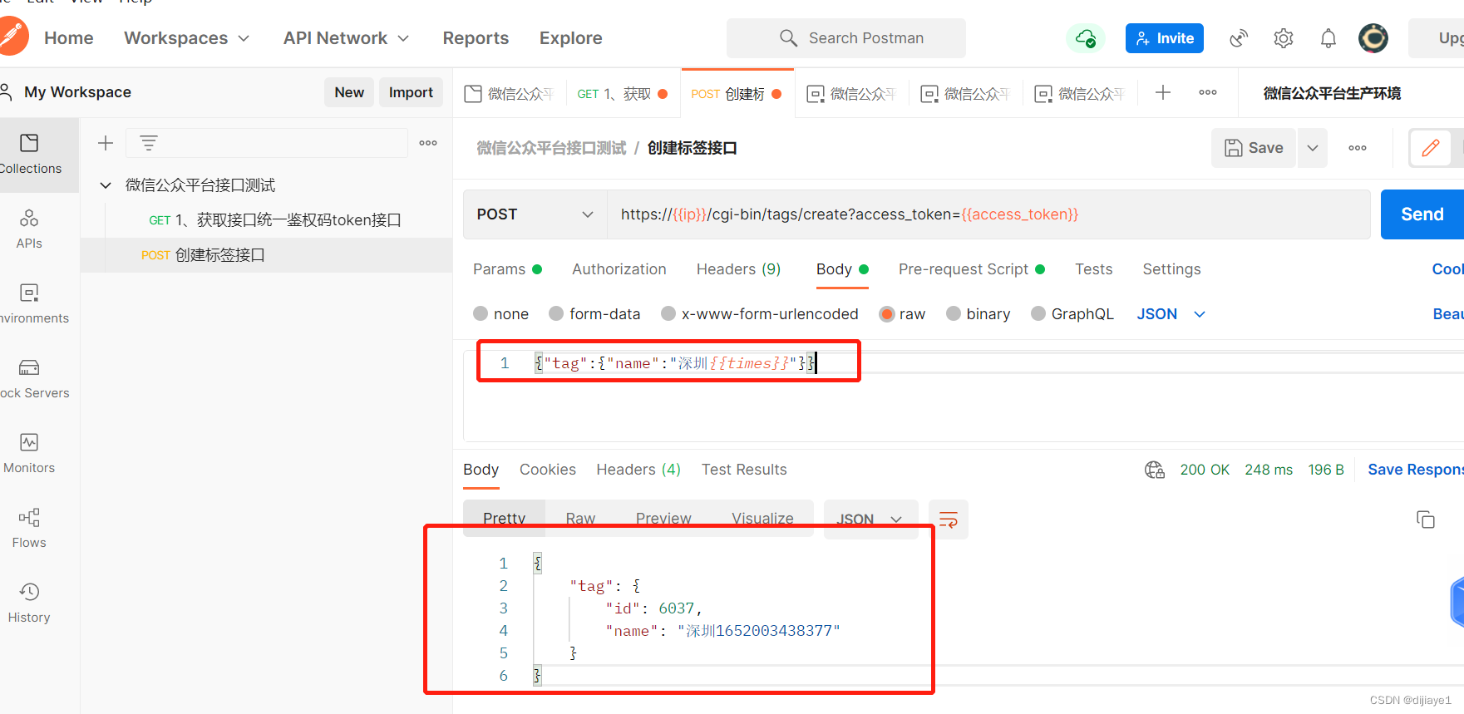The image size is (1464, 714).
Task: Open the response Cookies tab
Action: click(x=548, y=470)
